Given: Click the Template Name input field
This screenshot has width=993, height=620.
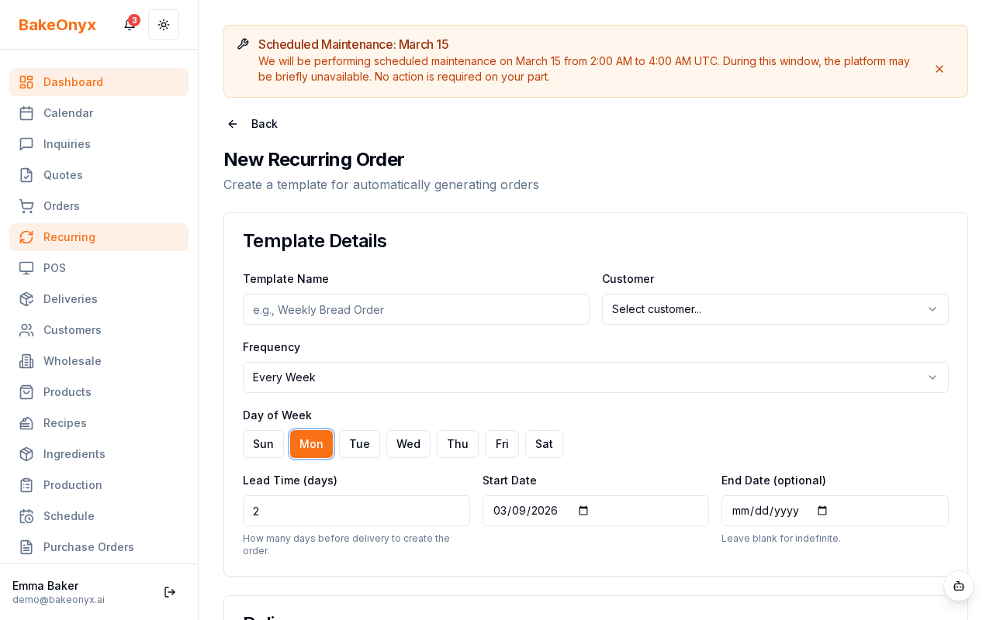Looking at the screenshot, I should (416, 309).
